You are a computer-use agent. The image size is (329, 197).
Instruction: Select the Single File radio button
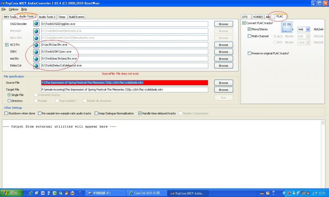(9, 95)
